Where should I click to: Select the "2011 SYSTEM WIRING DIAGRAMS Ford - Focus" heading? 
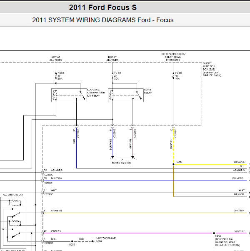(x=103, y=20)
